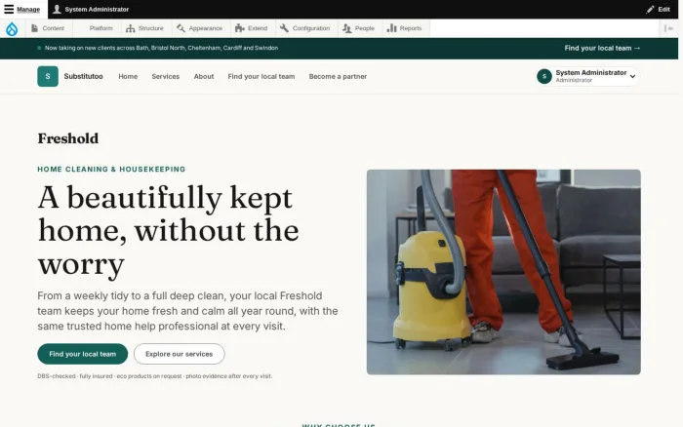Click the Edit pencil button
Image resolution: width=683 pixels, height=427 pixels.
(x=659, y=9)
